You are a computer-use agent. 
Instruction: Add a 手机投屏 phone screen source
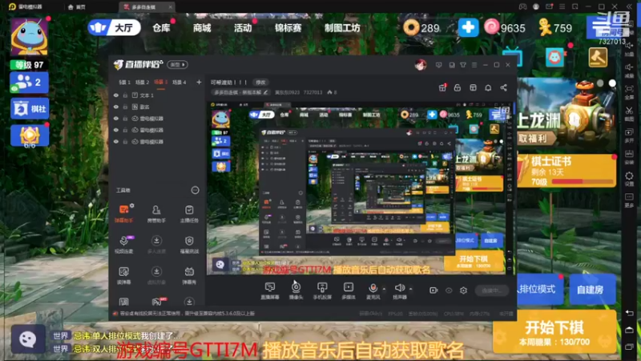pos(322,290)
